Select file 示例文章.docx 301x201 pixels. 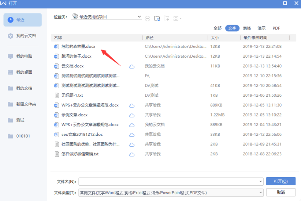click(74, 115)
